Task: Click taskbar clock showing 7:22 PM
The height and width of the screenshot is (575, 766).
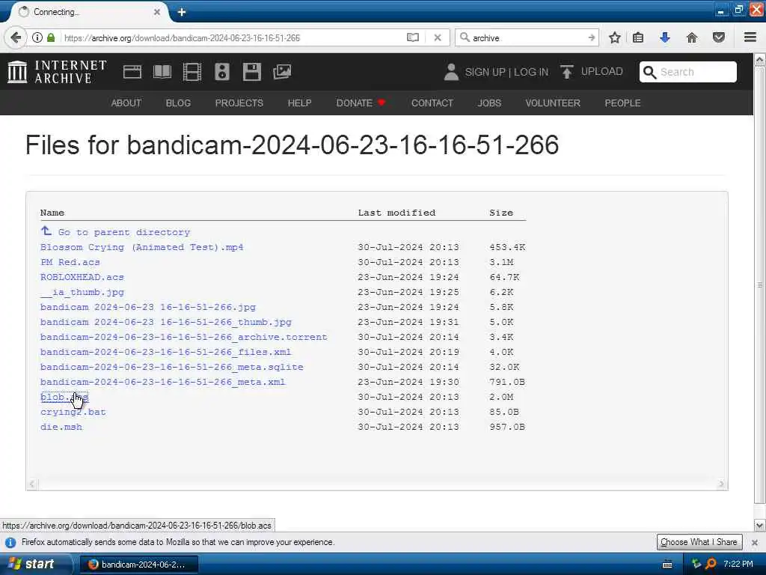Action: tap(738, 564)
